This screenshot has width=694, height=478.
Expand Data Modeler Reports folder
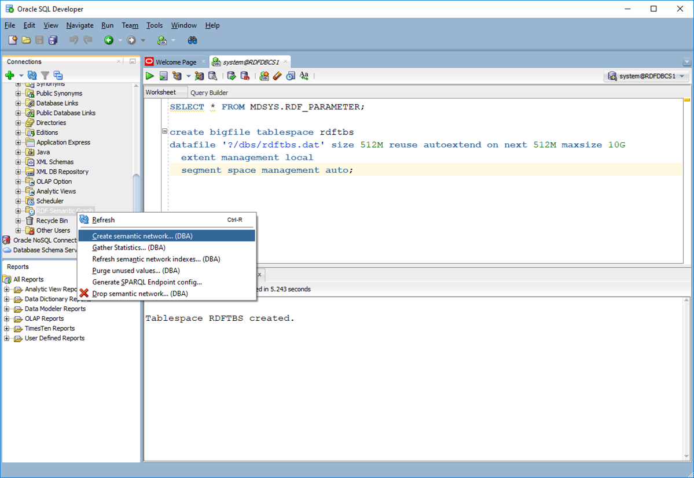6,309
